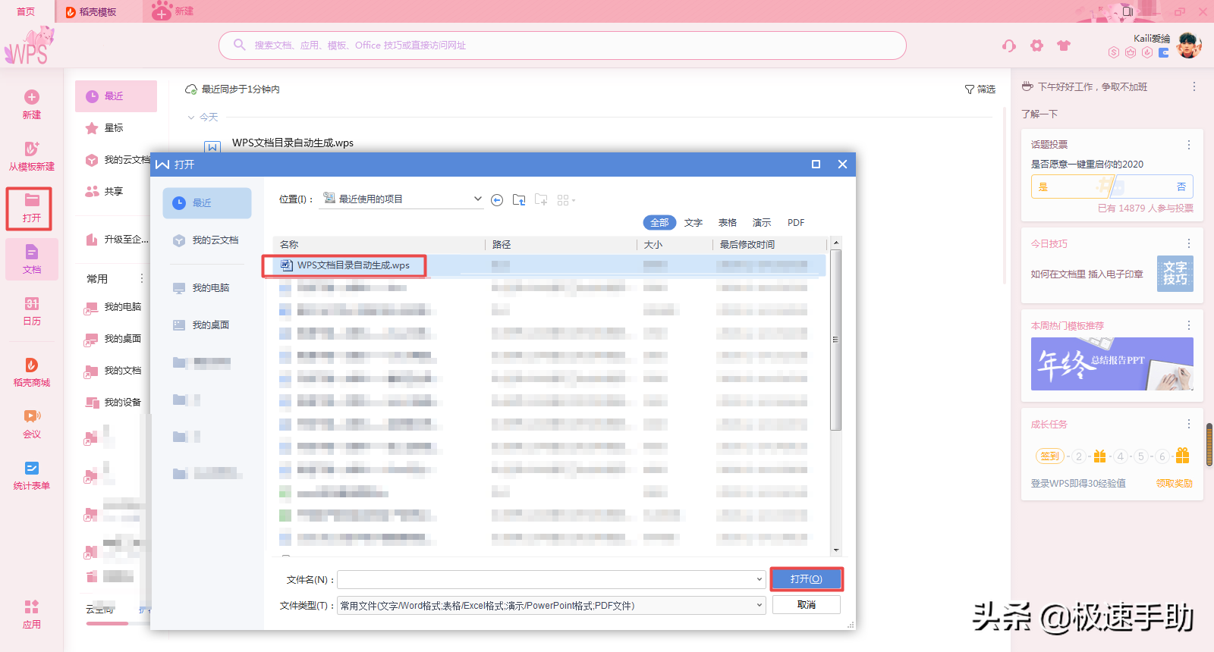Click the 取消 button
Viewport: 1214px width, 652px height.
[x=806, y=605]
